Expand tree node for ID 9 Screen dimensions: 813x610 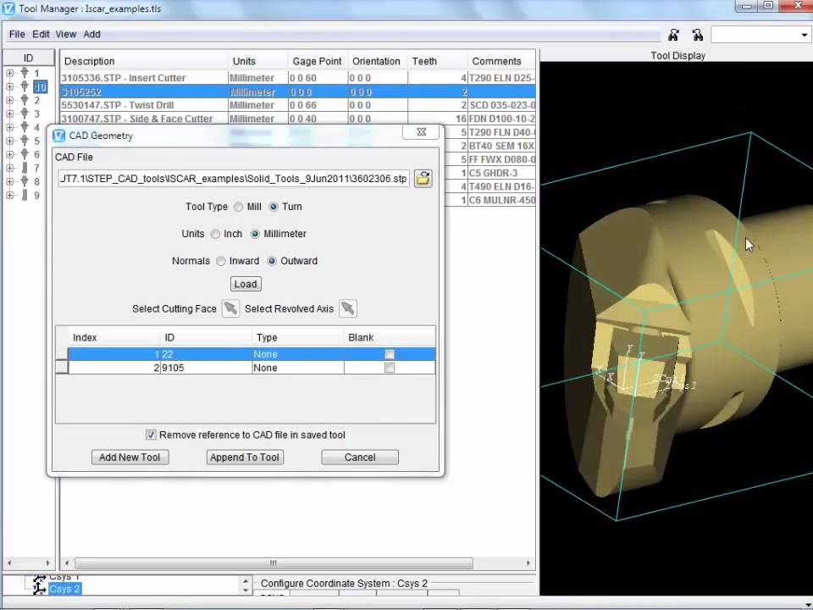[10, 195]
